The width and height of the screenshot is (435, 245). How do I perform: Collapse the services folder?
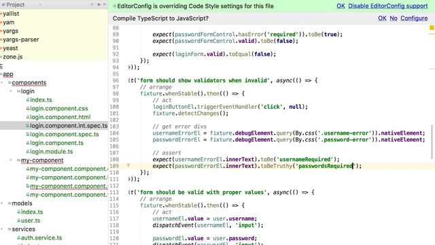pyautogui.click(x=2, y=229)
